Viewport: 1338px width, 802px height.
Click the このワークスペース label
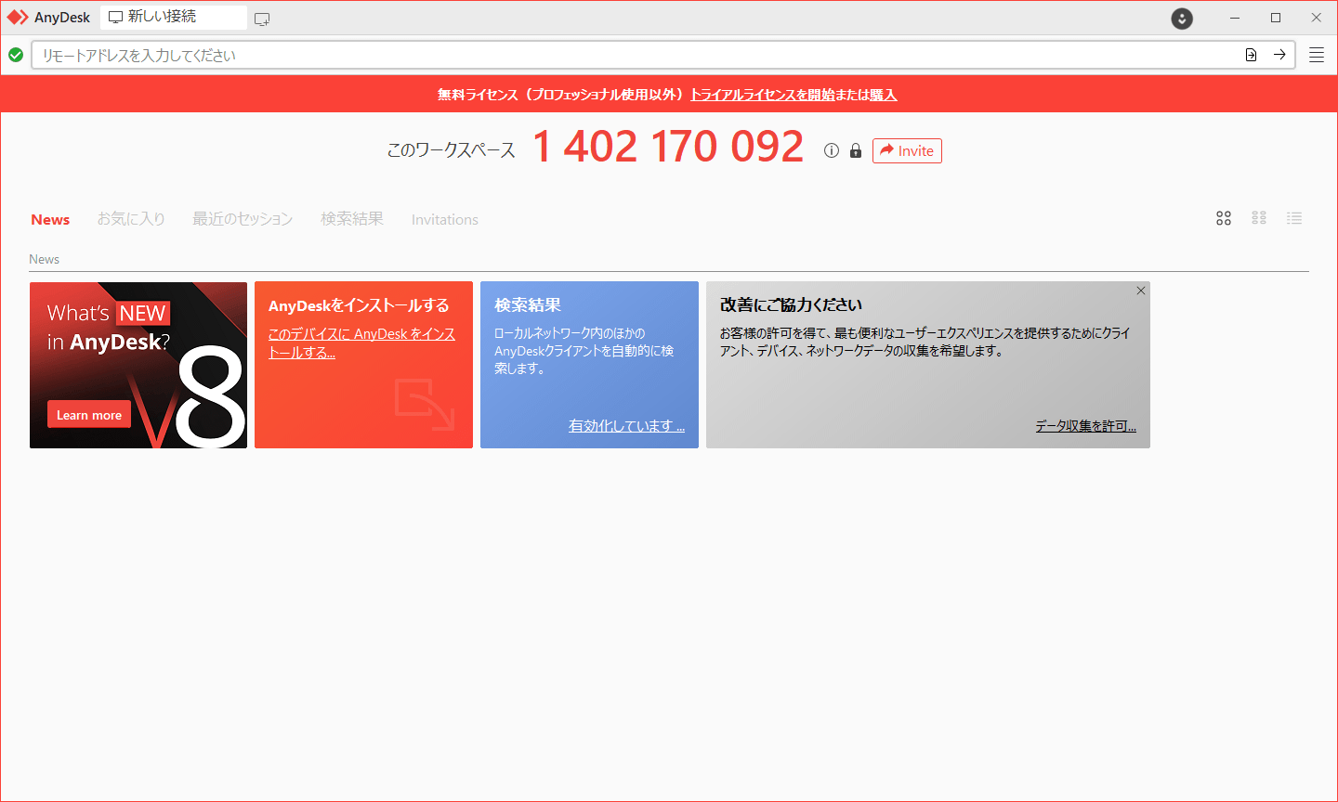click(x=452, y=150)
